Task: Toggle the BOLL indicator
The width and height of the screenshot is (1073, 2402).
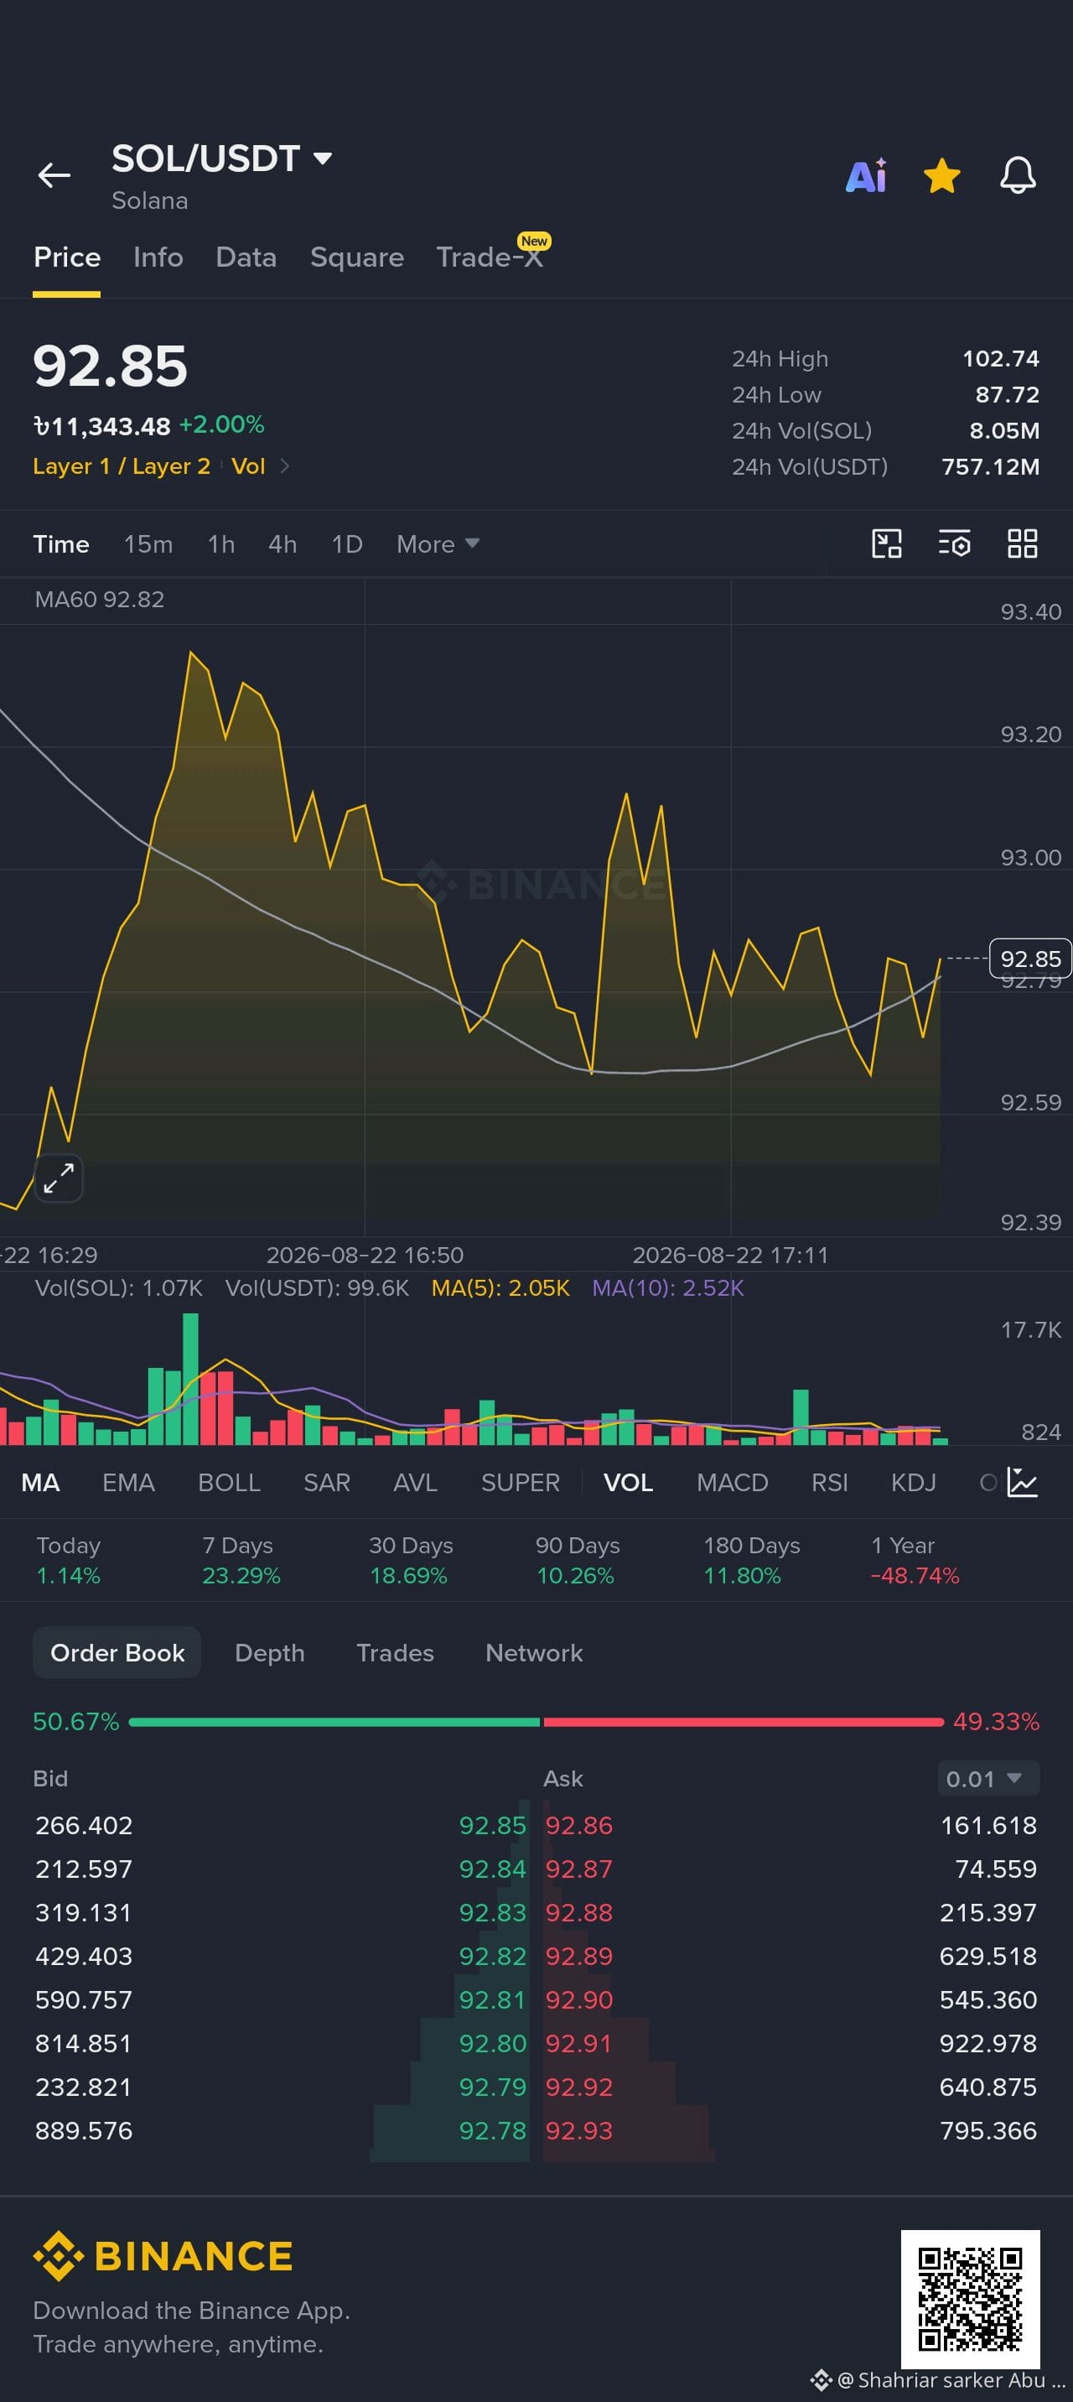Action: [x=230, y=1483]
